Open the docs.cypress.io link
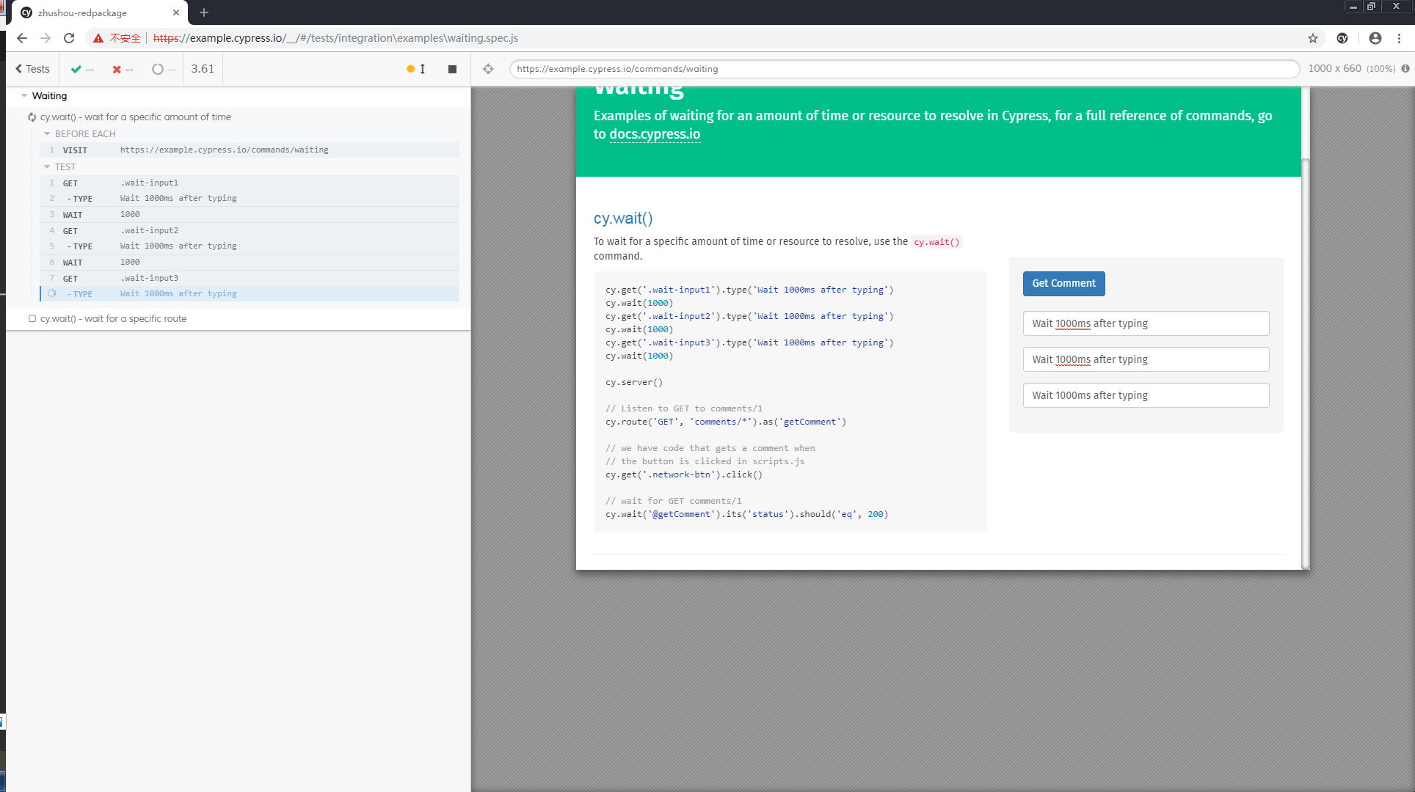Viewport: 1415px width, 792px height. click(655, 134)
